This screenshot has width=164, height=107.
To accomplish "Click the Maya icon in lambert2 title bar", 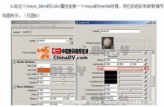I will pos(77,23).
